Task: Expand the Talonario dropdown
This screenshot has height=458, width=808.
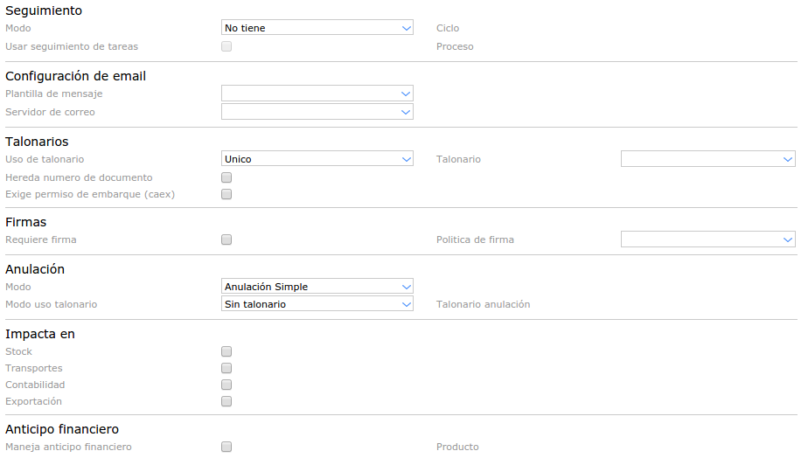Action: [707, 159]
